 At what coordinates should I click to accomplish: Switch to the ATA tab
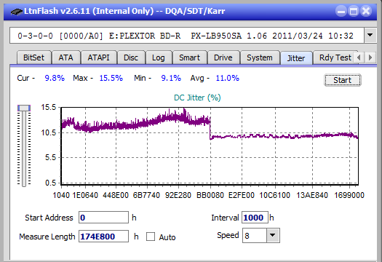pyautogui.click(x=65, y=57)
